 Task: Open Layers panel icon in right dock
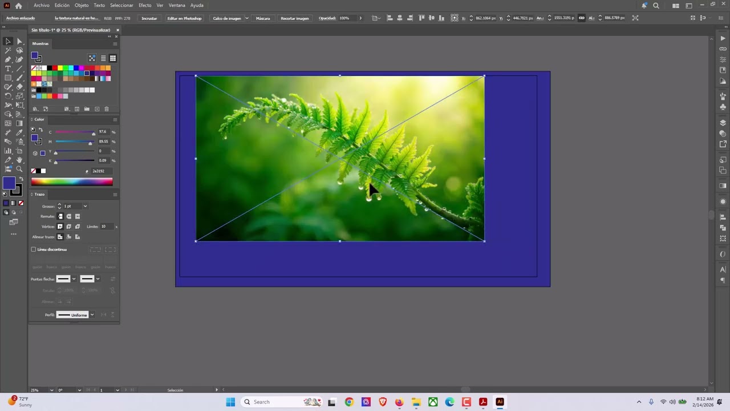[x=723, y=123]
